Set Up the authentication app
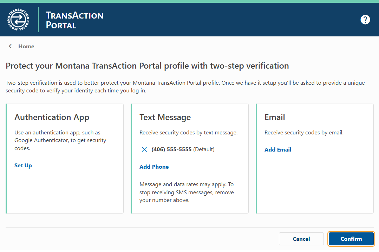Viewport: 379px width, 252px height. (x=23, y=165)
